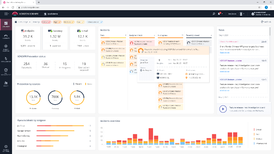Click the user avatar icon
The width and height of the screenshot is (274, 154).
(241, 14)
